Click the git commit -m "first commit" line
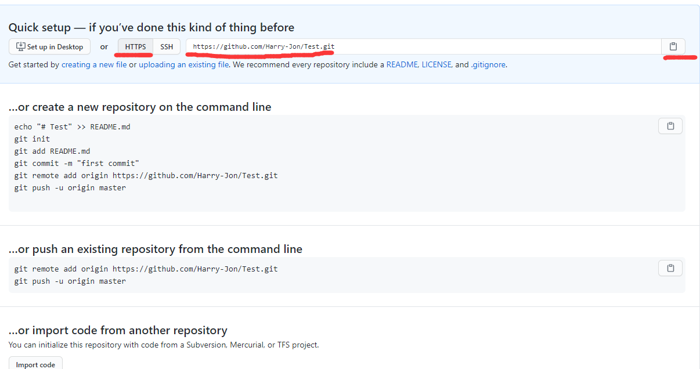The height and width of the screenshot is (369, 700). click(77, 164)
